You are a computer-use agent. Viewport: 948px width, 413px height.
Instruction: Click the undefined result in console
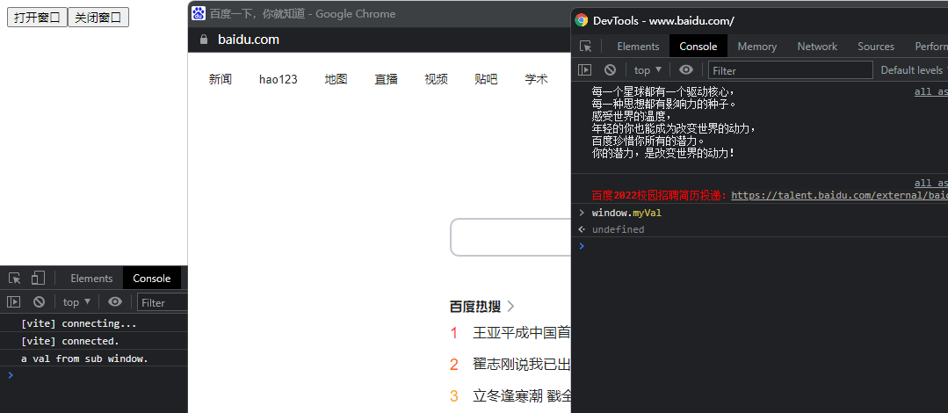[618, 229]
